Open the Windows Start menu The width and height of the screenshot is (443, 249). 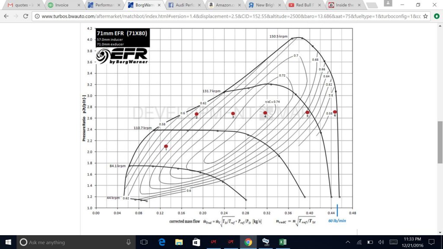(8, 242)
